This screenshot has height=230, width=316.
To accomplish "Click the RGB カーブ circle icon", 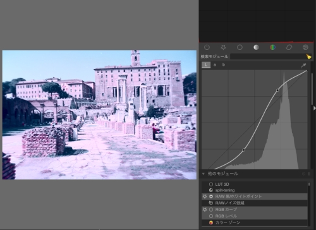I will (211, 210).
